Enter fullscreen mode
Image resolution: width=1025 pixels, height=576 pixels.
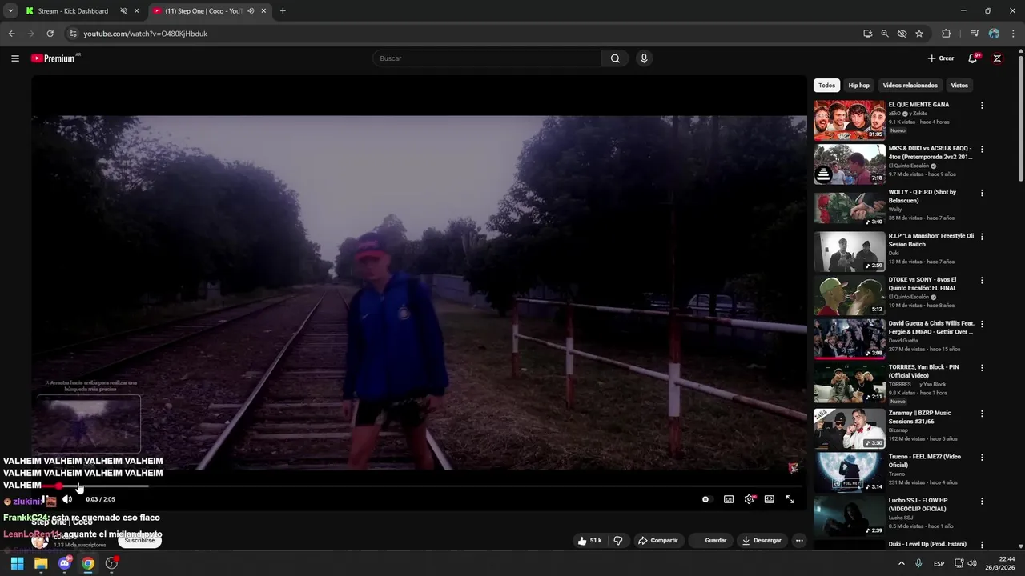coord(790,499)
